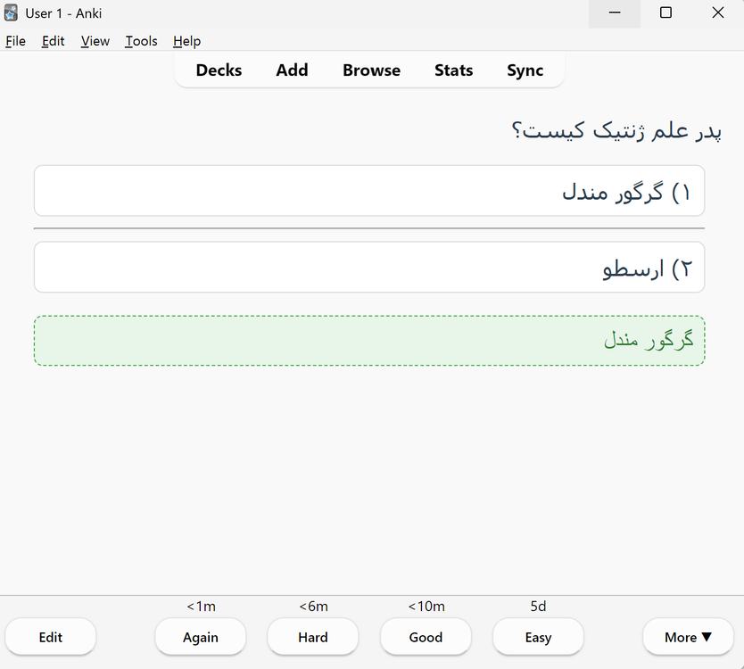The width and height of the screenshot is (744, 669).
Task: Click the <10m interval label
Action: [426, 607]
